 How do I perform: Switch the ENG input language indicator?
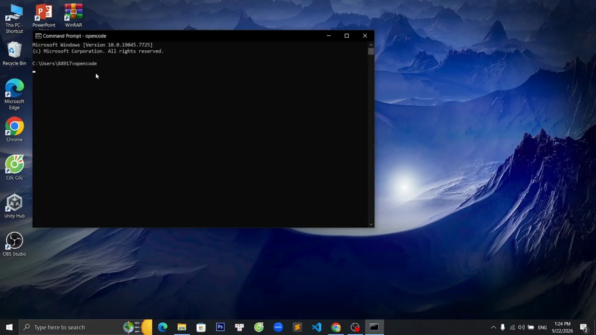click(x=542, y=327)
